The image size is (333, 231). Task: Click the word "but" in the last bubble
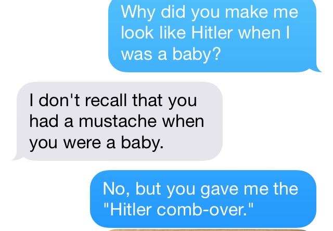coord(148,188)
